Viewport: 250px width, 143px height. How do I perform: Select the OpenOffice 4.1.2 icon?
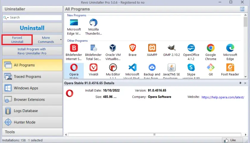click(191, 48)
